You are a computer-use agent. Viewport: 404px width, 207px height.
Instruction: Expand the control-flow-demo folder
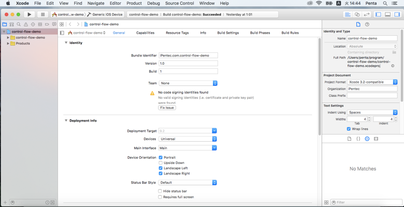tap(8, 37)
